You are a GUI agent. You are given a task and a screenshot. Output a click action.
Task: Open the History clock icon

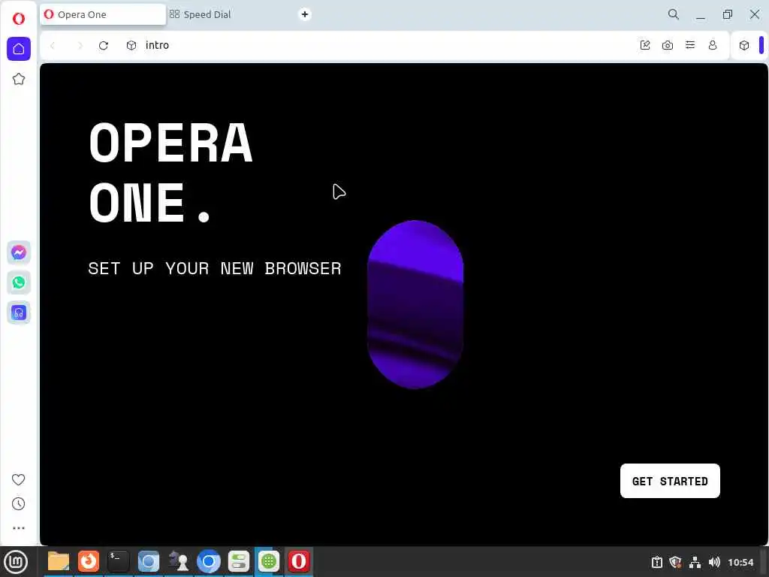click(18, 504)
